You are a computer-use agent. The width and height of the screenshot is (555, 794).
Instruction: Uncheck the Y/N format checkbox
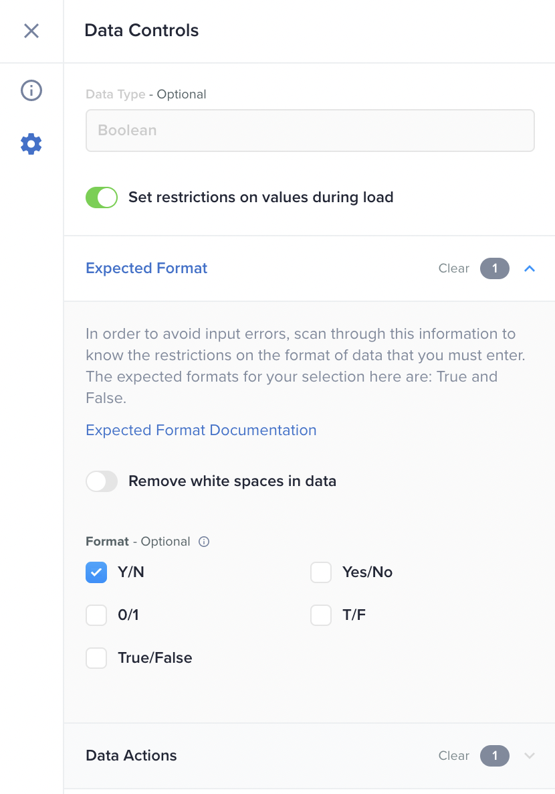(x=96, y=572)
